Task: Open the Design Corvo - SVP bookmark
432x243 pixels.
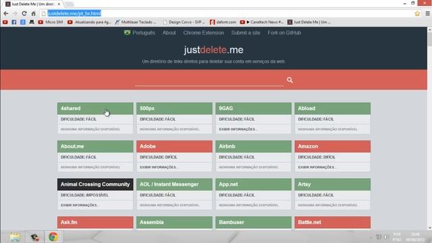Action: [x=184, y=22]
